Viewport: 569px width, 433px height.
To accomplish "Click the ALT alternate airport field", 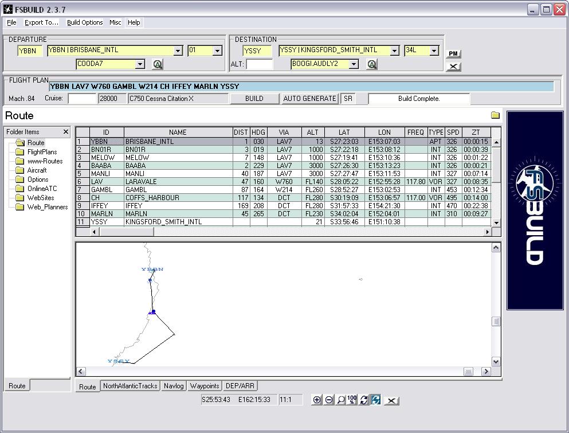I will (259, 64).
